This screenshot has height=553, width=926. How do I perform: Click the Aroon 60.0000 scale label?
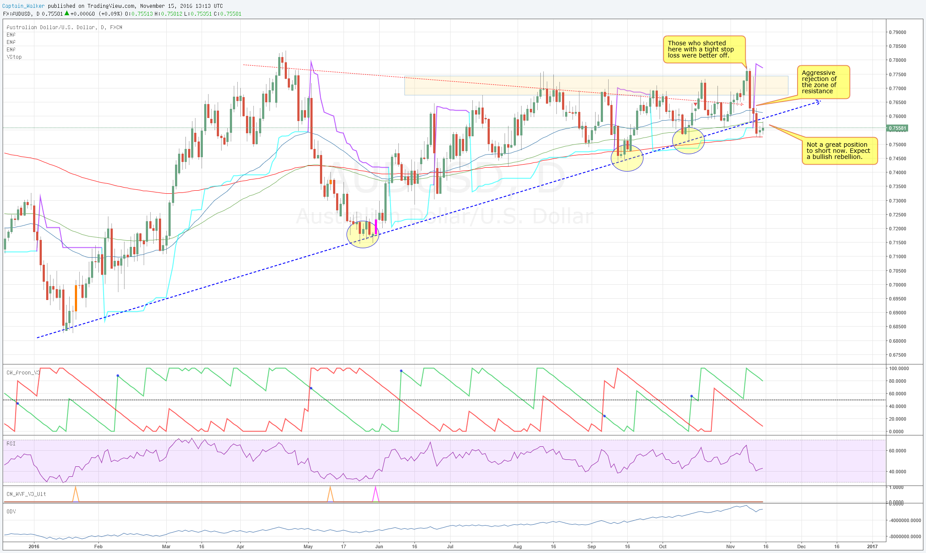[898, 394]
